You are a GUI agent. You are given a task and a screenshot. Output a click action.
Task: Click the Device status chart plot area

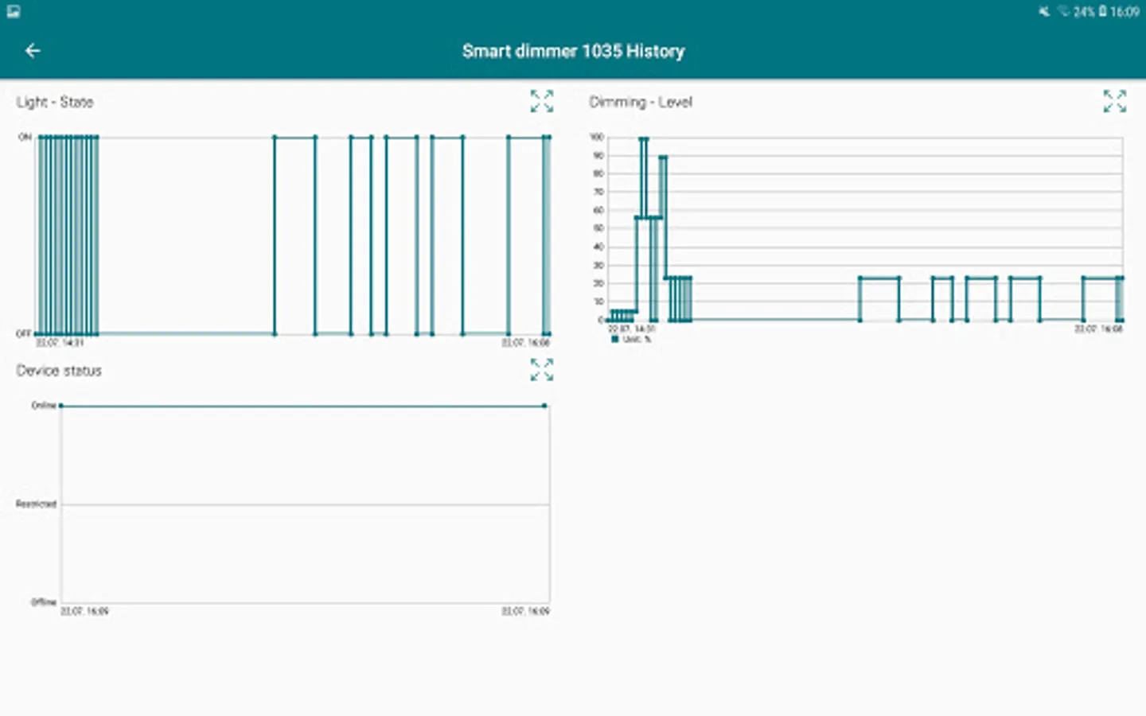click(305, 504)
